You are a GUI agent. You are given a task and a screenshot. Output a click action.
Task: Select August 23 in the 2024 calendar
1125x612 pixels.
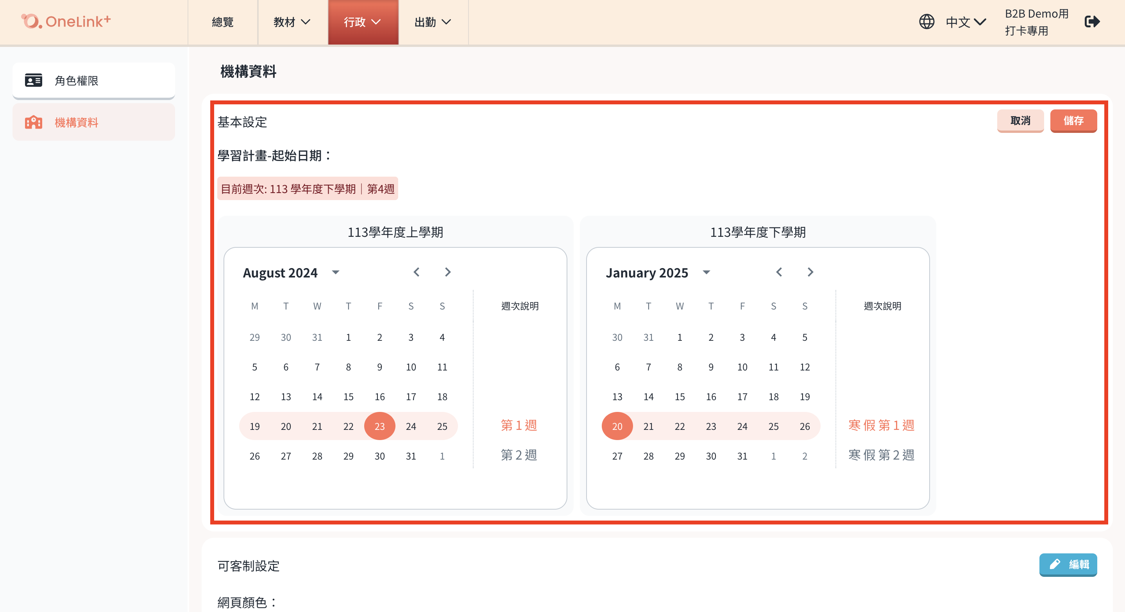point(379,426)
